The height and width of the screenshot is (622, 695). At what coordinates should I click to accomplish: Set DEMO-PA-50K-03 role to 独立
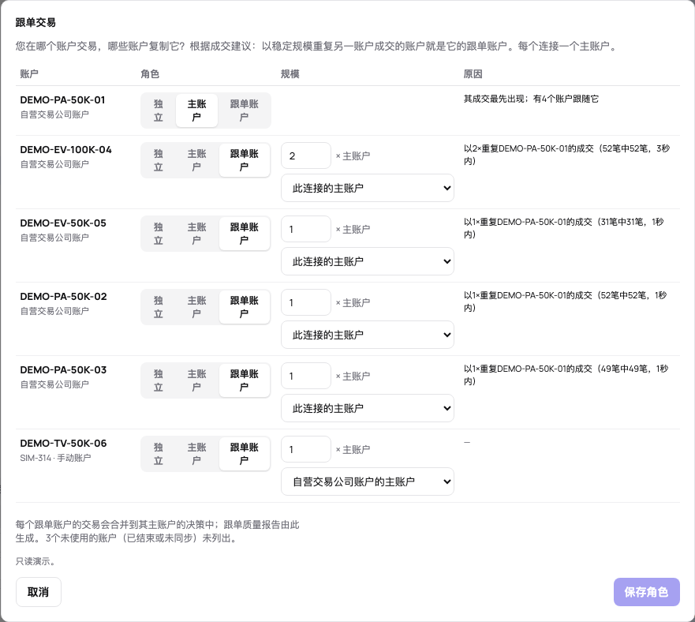pyautogui.click(x=159, y=380)
